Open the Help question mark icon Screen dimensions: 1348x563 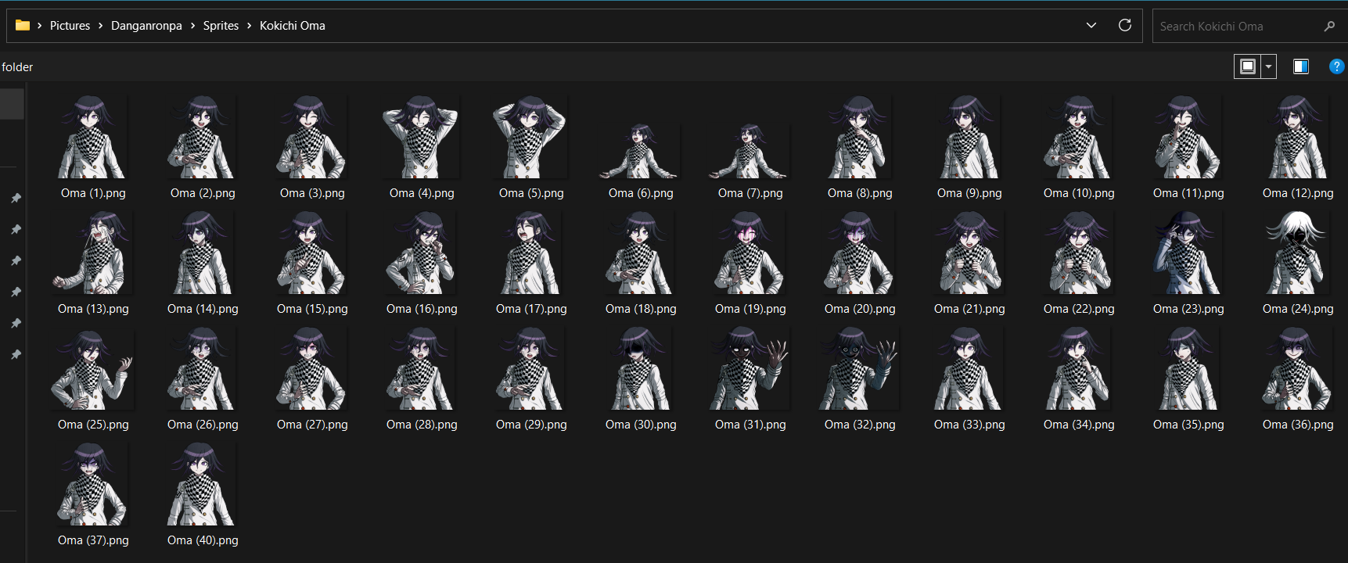pos(1337,66)
